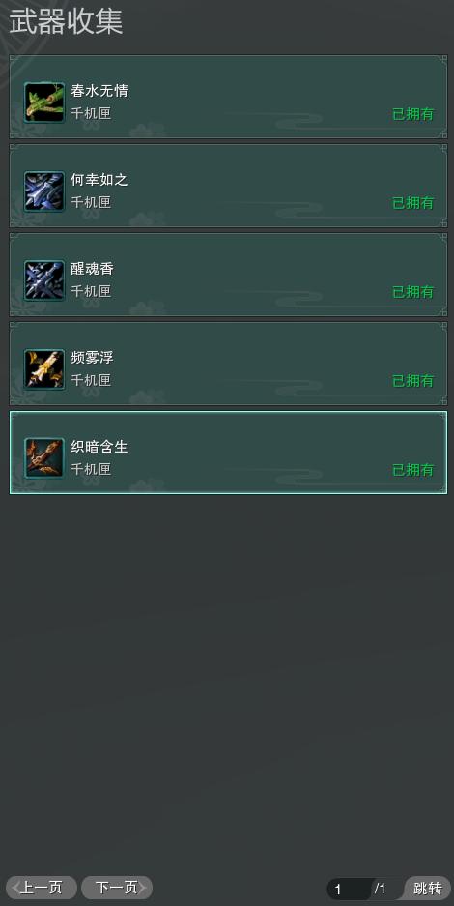Select the 春水无情 weapon entry
The height and width of the screenshot is (906, 454).
coord(228,97)
